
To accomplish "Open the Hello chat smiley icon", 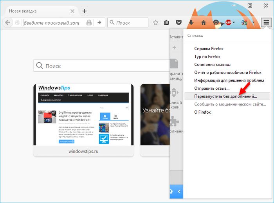I will point(216,22).
